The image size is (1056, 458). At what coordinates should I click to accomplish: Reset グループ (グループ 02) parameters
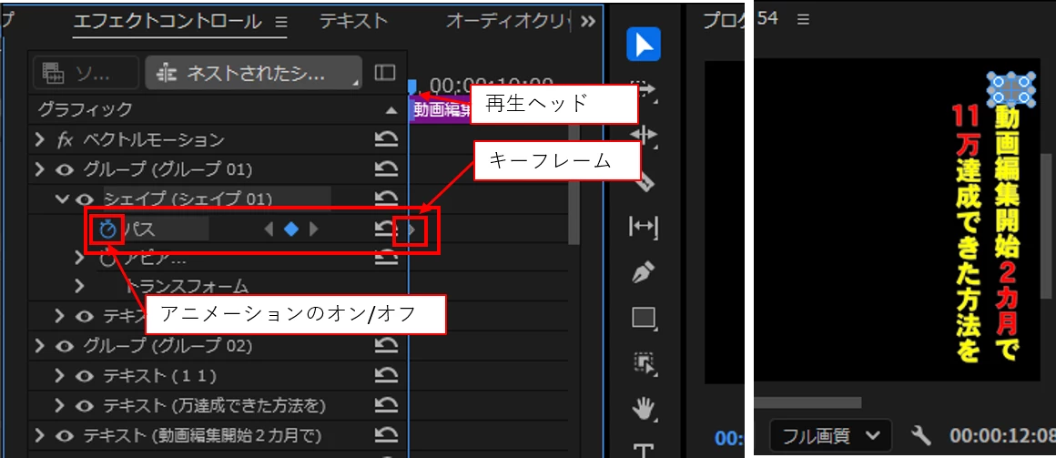tap(386, 346)
